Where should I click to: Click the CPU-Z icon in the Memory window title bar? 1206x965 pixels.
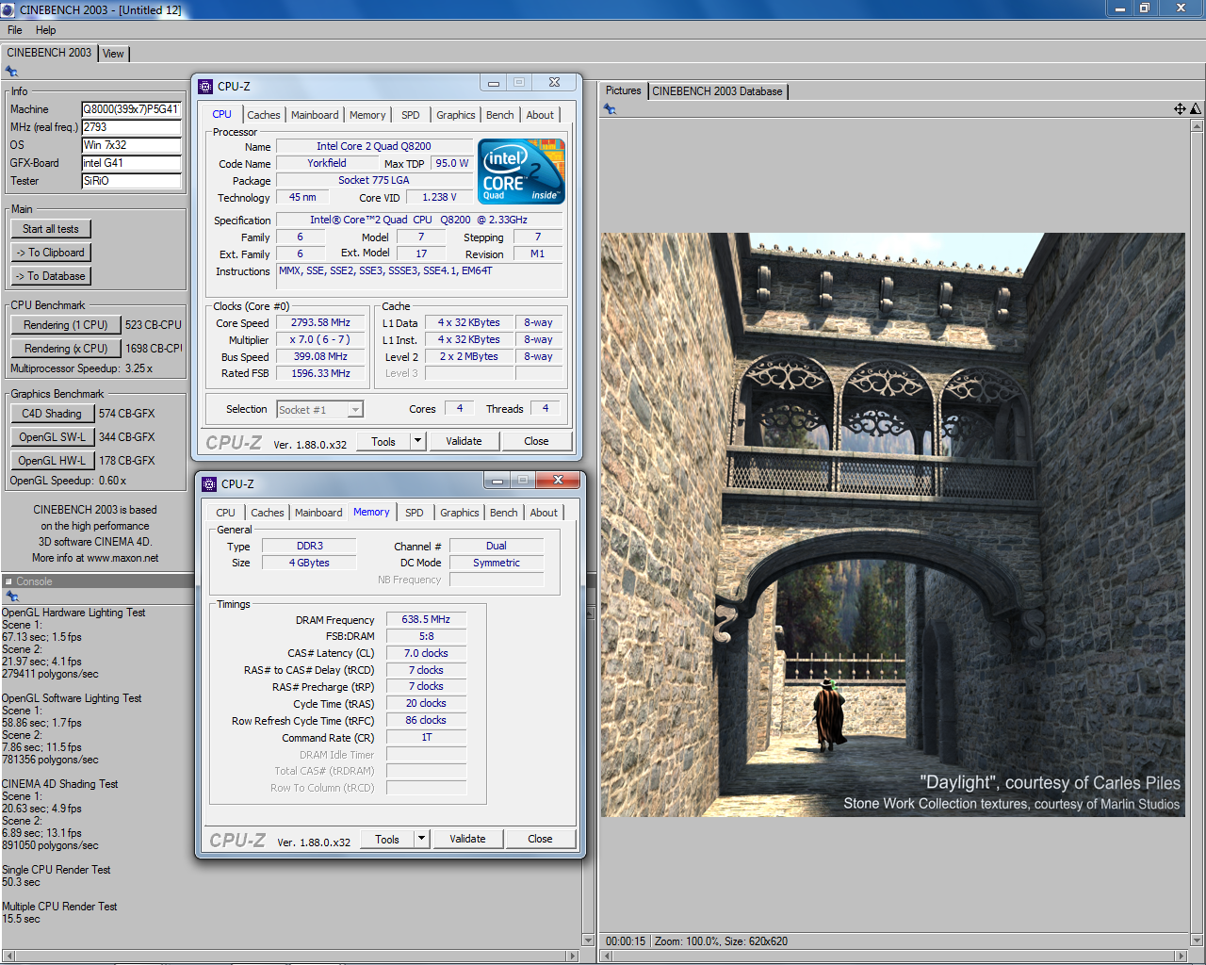[x=209, y=484]
